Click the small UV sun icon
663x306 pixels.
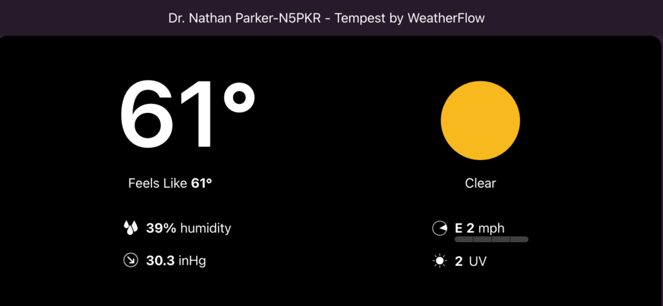(440, 261)
